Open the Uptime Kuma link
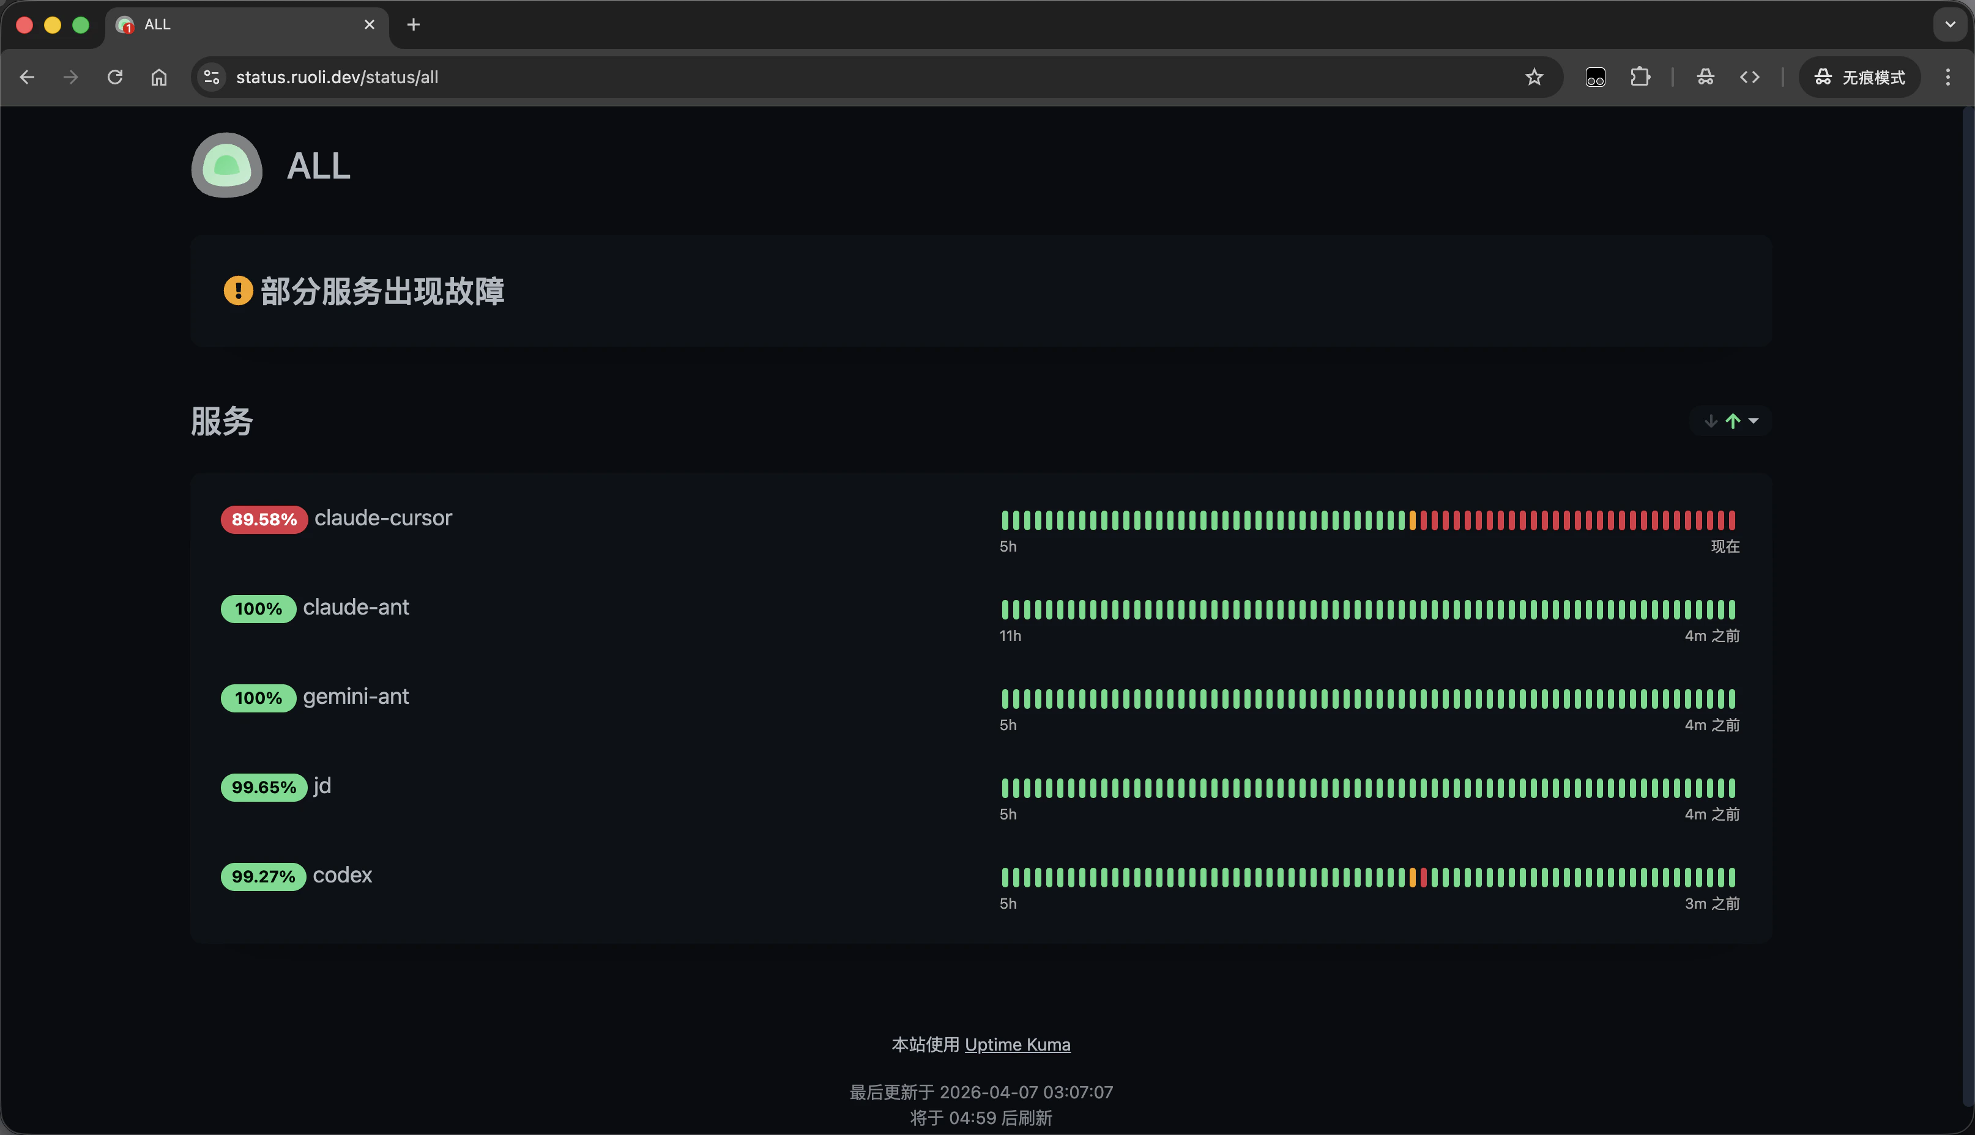1975x1135 pixels. pos(1017,1044)
